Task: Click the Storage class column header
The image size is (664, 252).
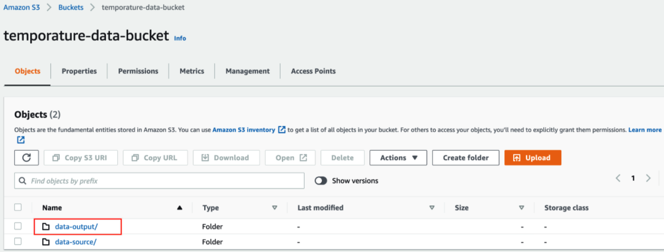Action: click(566, 208)
